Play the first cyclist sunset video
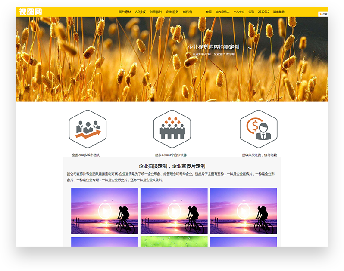This screenshot has height=271, width=344. click(105, 211)
